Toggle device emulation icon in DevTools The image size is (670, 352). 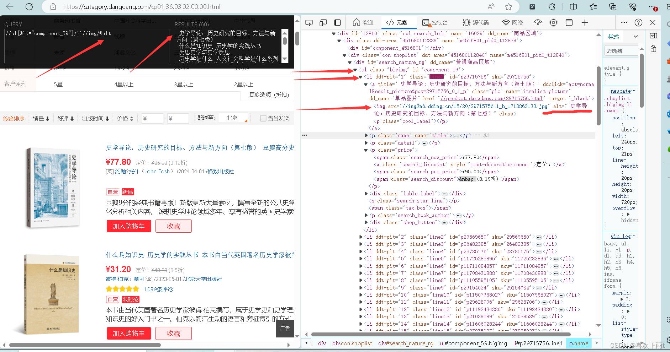coord(323,23)
